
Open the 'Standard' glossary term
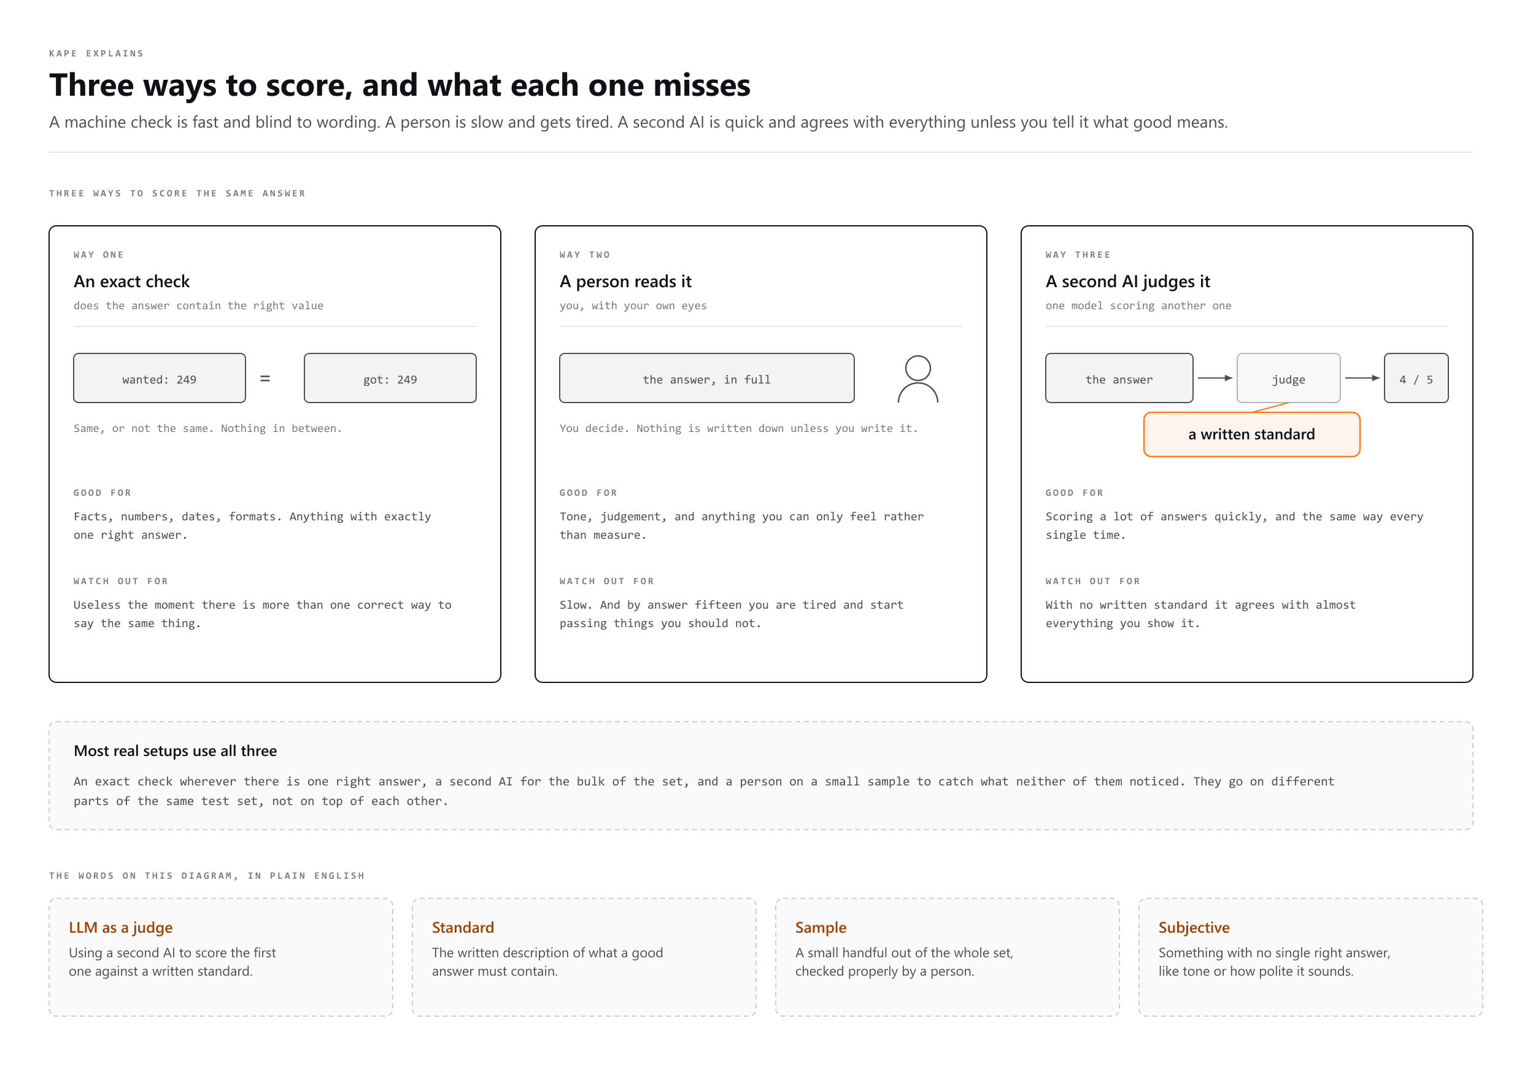(x=584, y=957)
